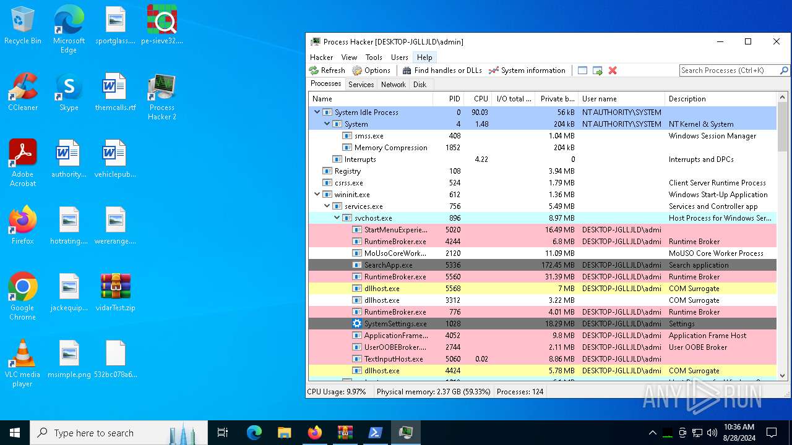Select Google Chrome desktop shortcut
This screenshot has height=445, width=792.
(23, 297)
